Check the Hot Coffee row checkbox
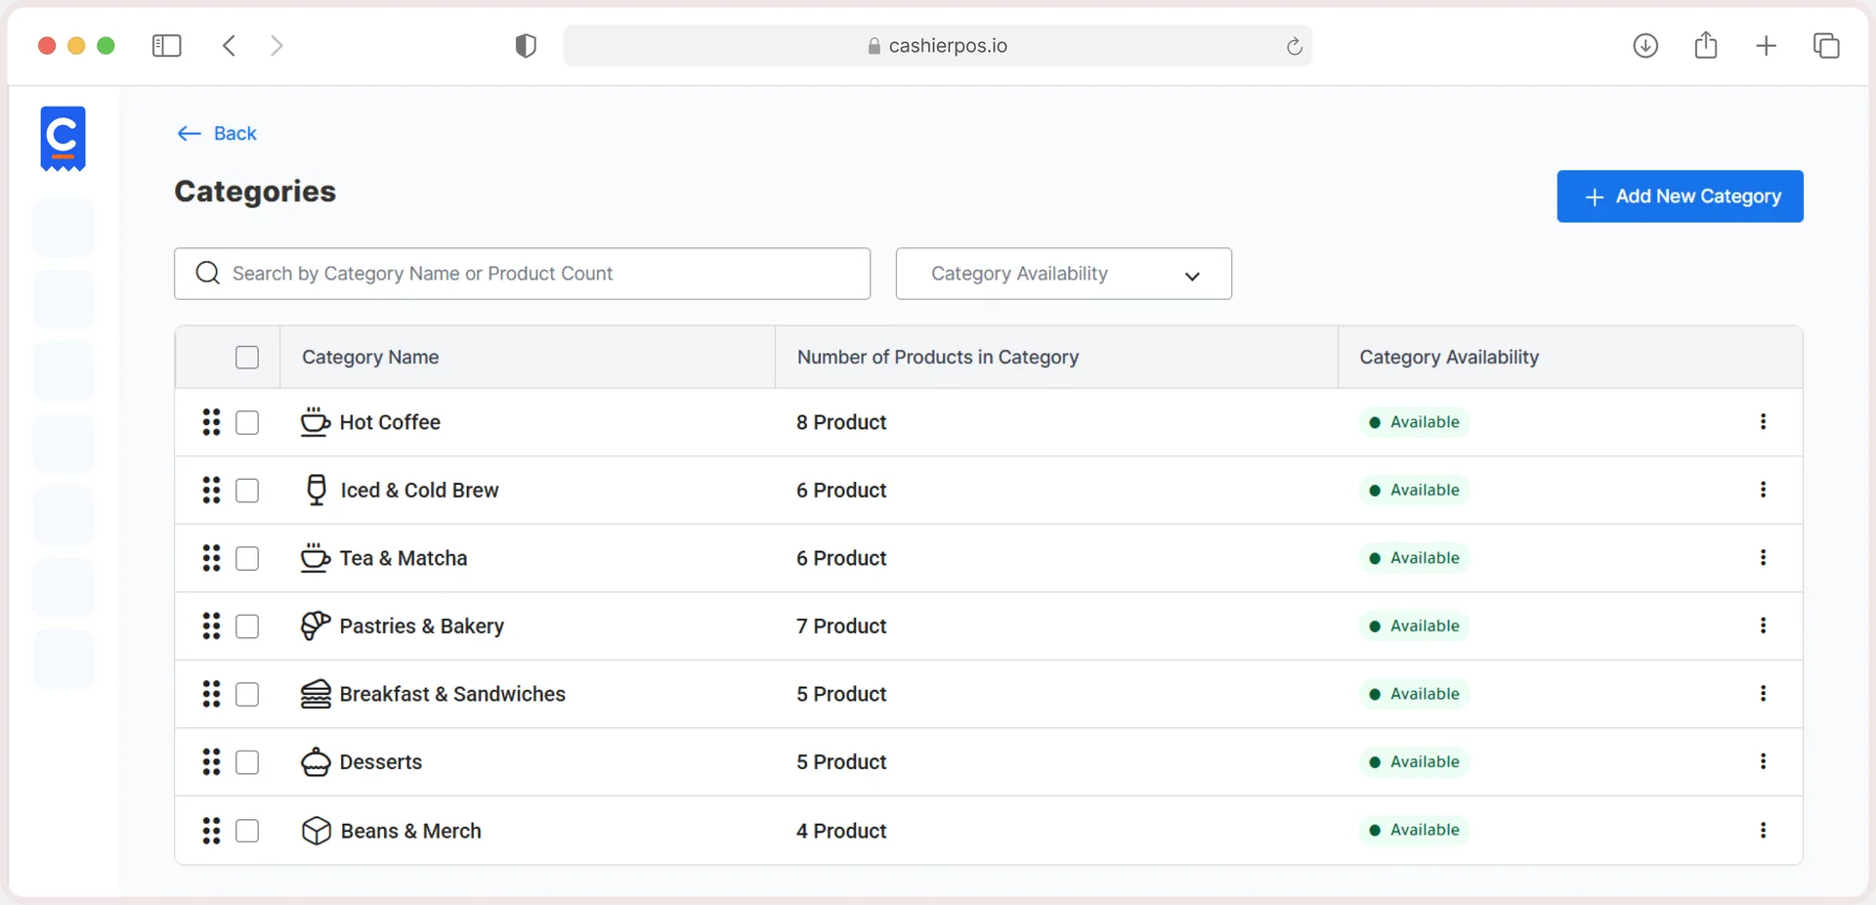This screenshot has width=1876, height=905. 247,422
